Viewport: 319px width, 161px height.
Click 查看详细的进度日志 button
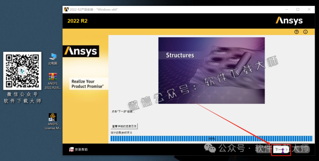click(124, 126)
